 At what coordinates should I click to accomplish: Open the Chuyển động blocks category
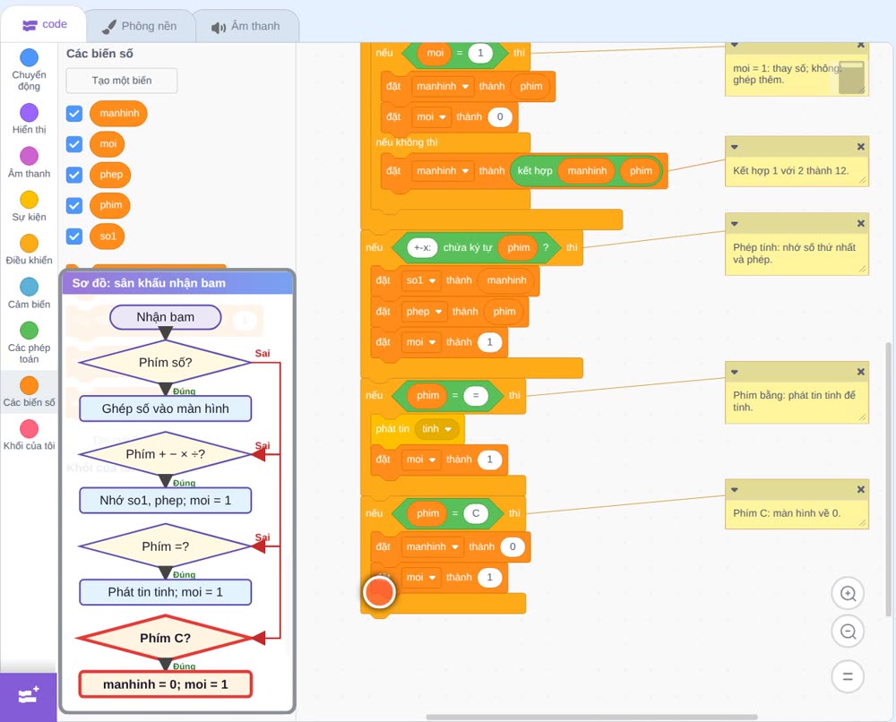29,70
